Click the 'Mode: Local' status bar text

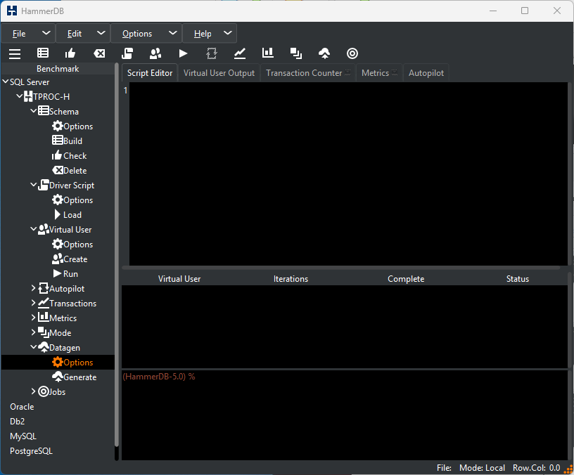pos(482,468)
